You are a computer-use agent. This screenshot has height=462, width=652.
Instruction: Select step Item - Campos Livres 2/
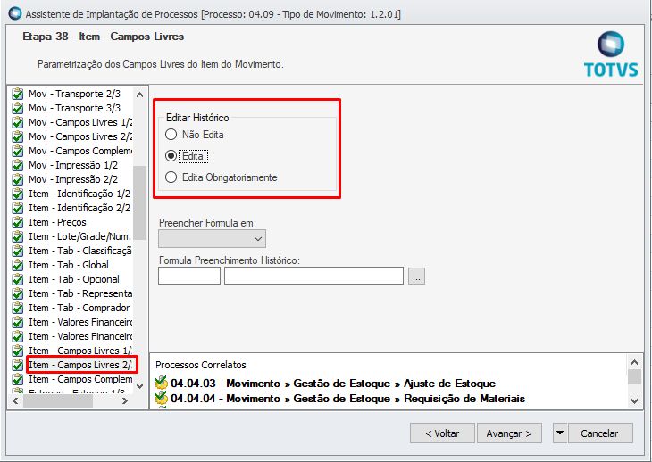[x=80, y=366]
